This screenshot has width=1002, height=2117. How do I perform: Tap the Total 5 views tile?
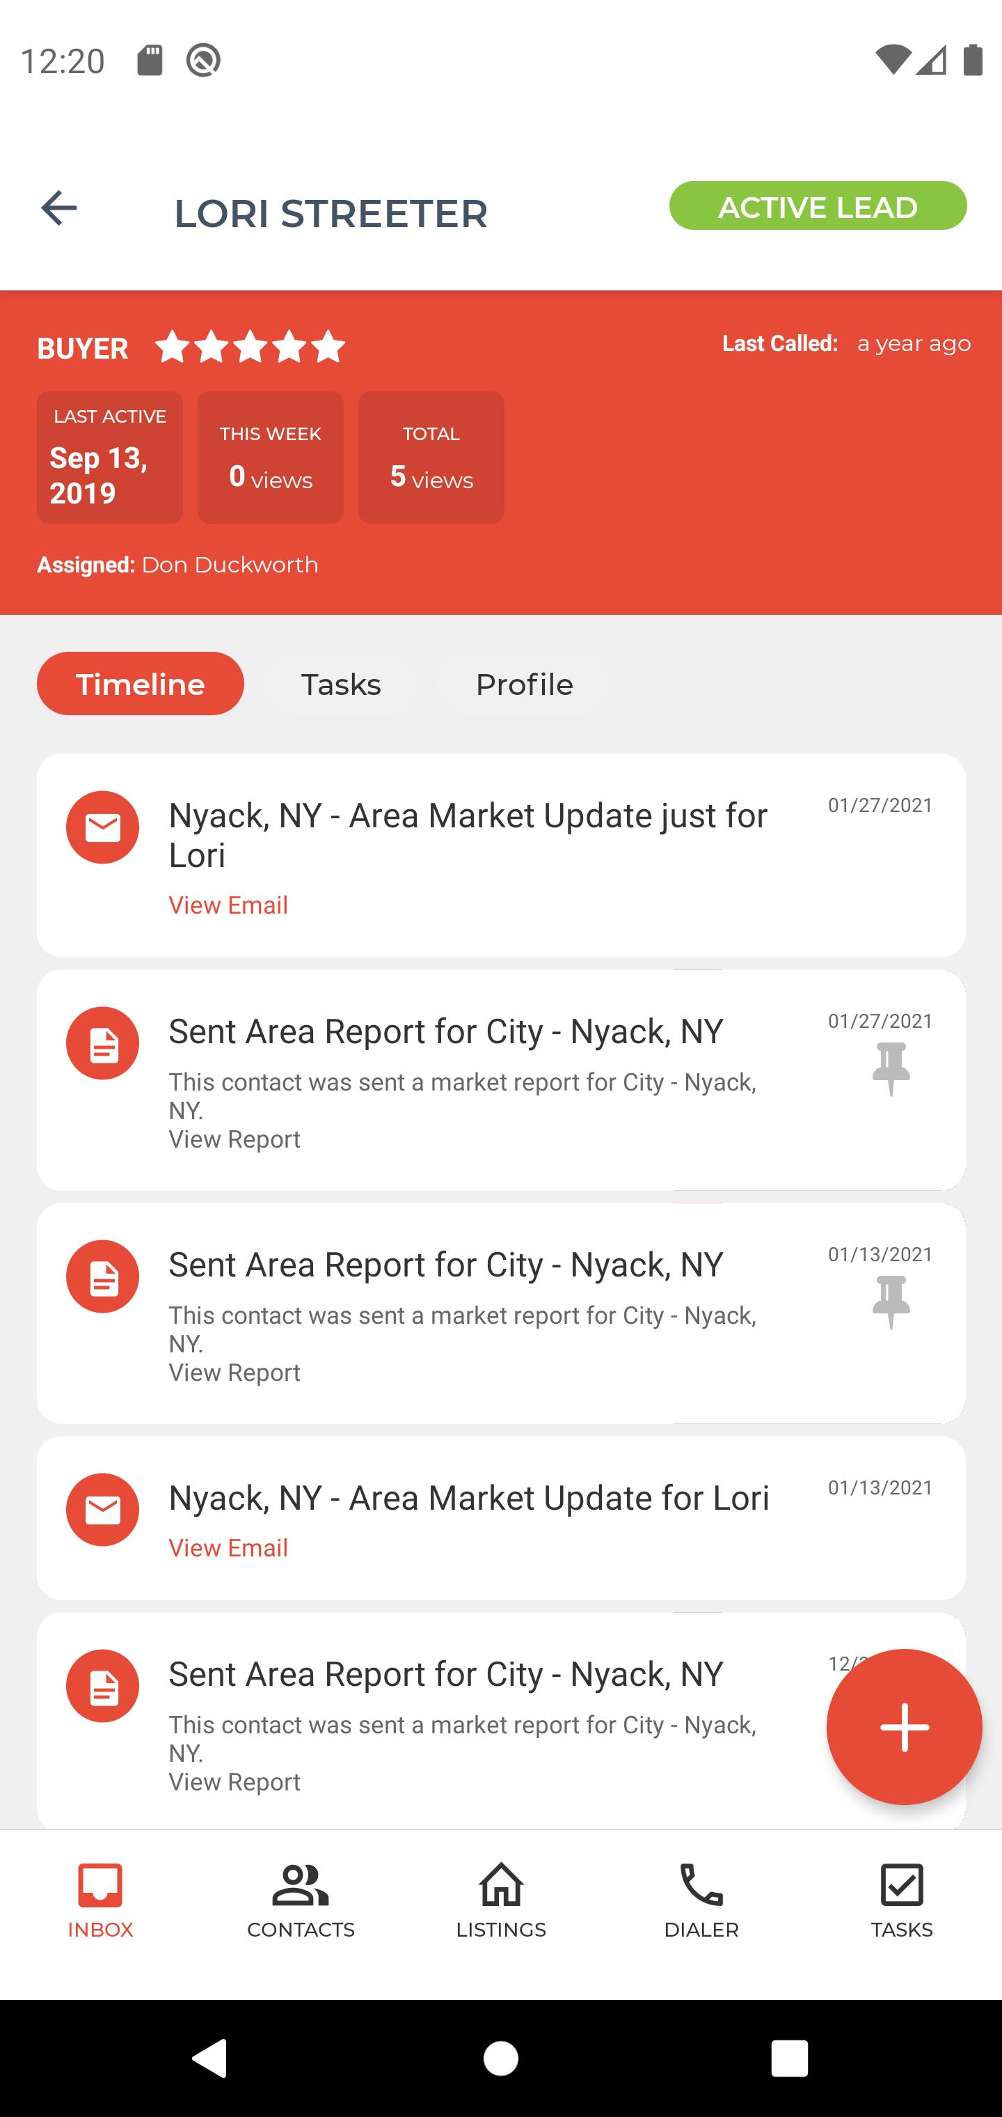pyautogui.click(x=431, y=458)
